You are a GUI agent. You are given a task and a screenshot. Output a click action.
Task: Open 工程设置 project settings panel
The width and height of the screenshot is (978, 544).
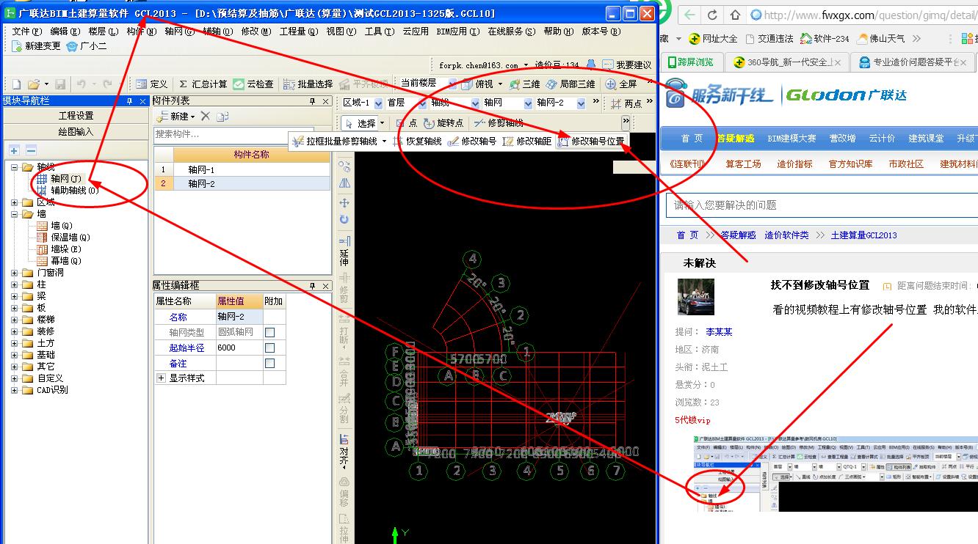pos(76,116)
